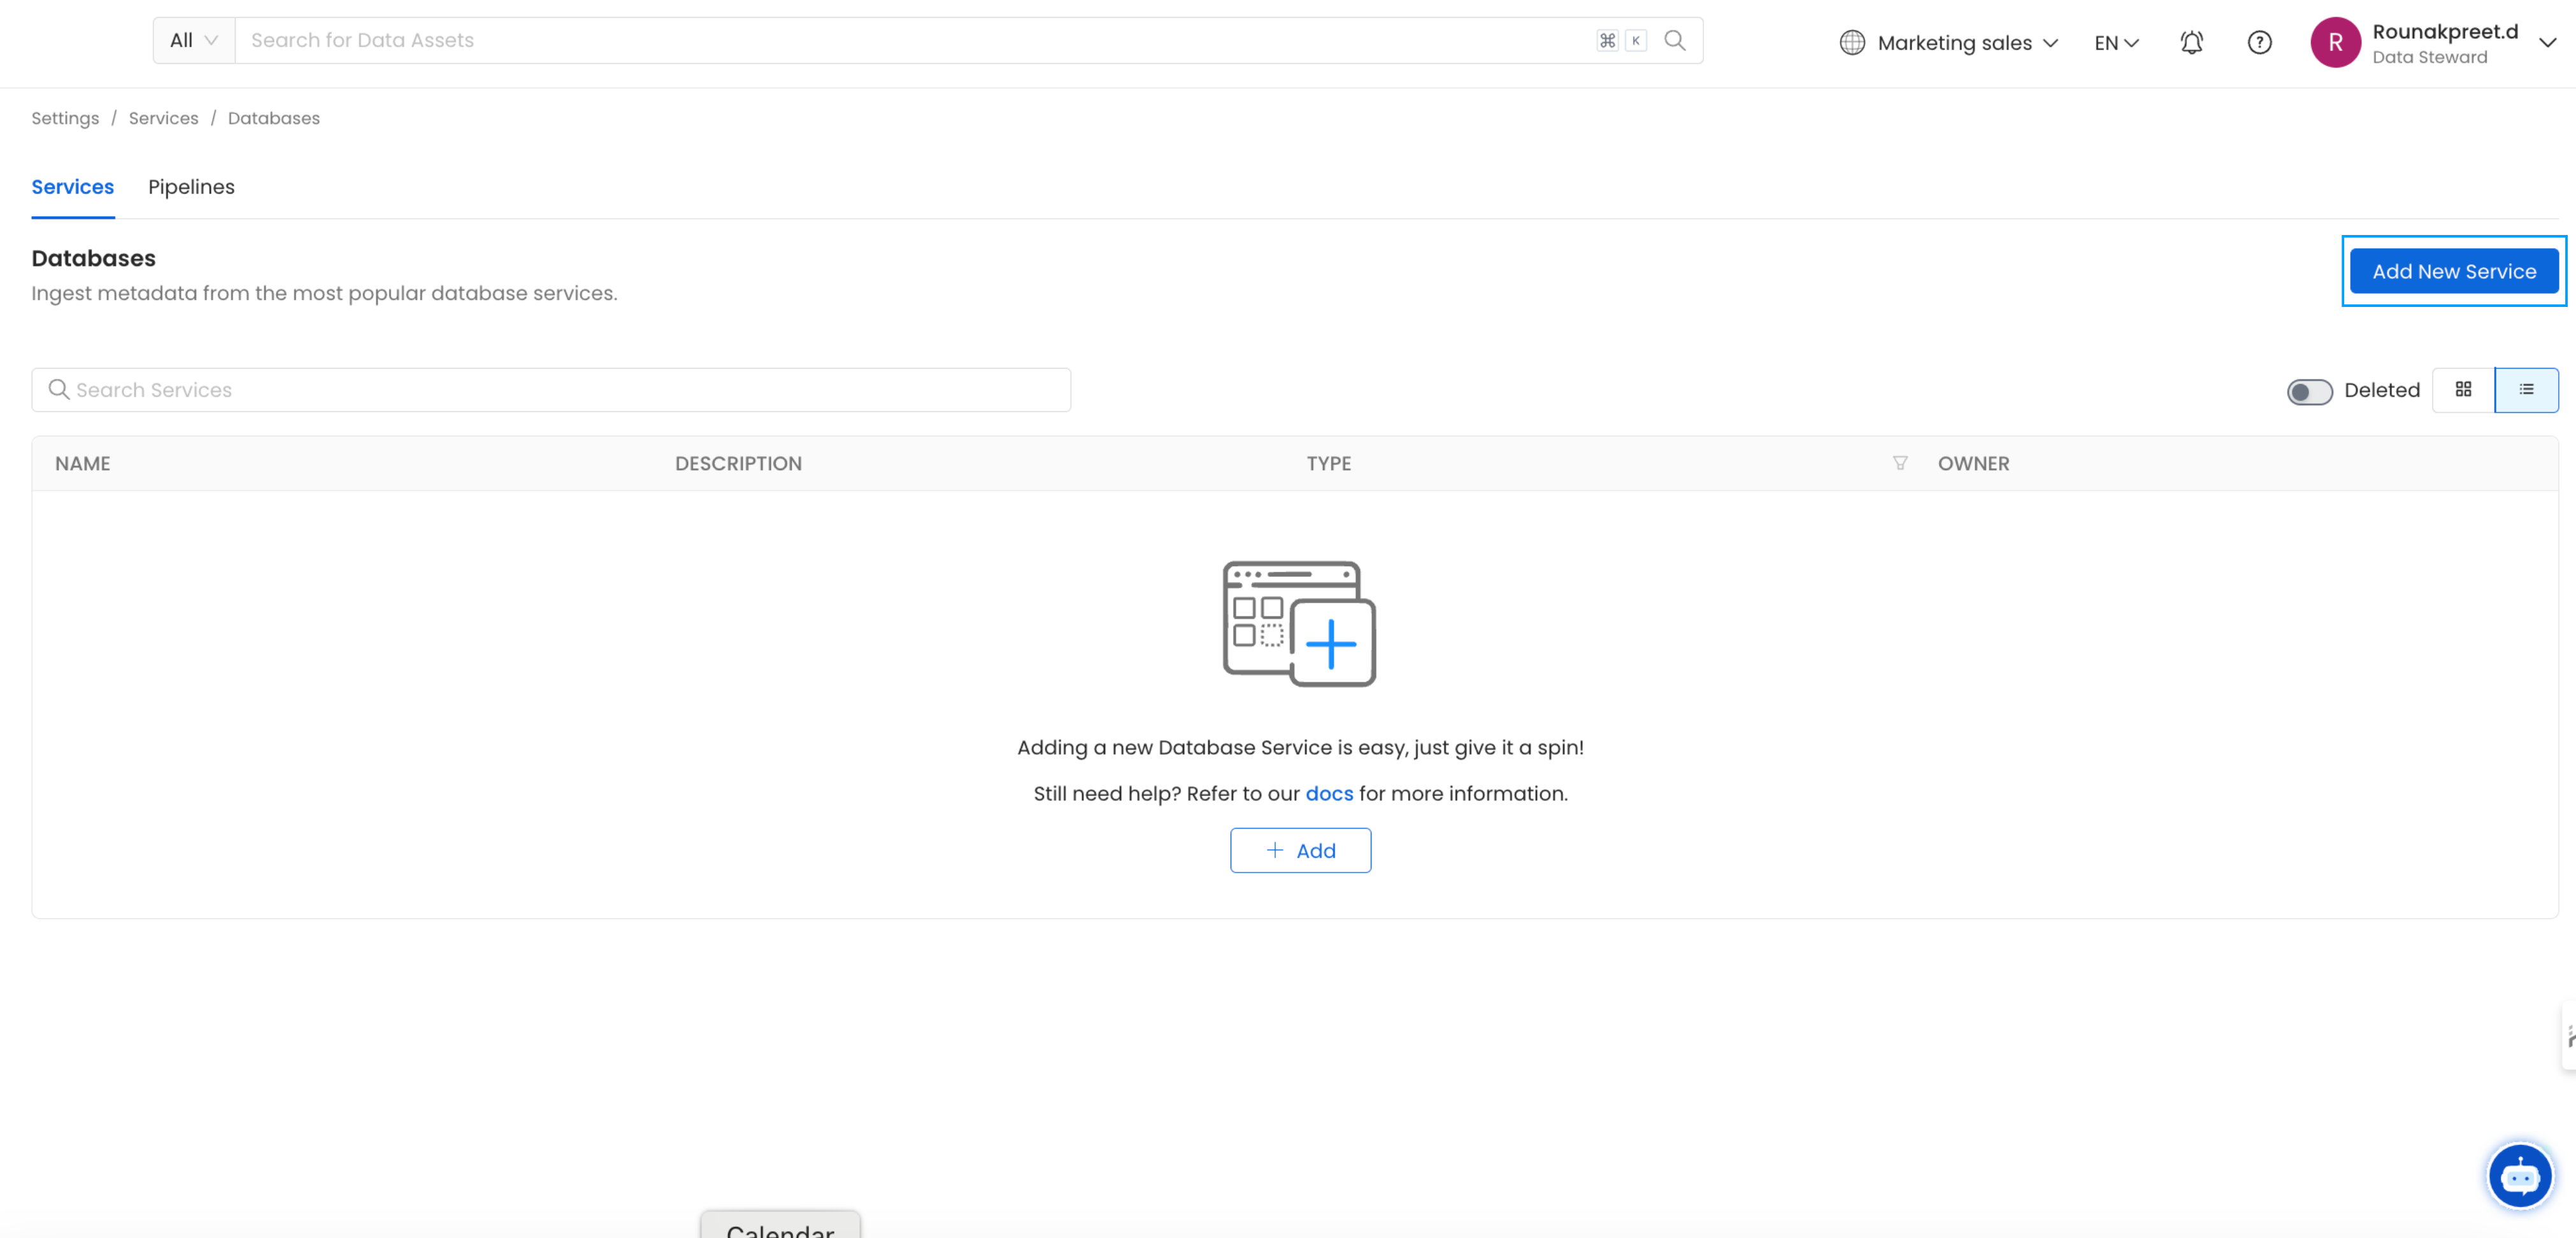Image resolution: width=2576 pixels, height=1238 pixels.
Task: Switch to the Pipelines tab
Action: [191, 187]
